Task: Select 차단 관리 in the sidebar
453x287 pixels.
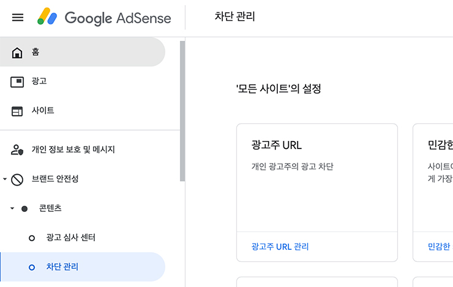Action: (x=83, y=267)
